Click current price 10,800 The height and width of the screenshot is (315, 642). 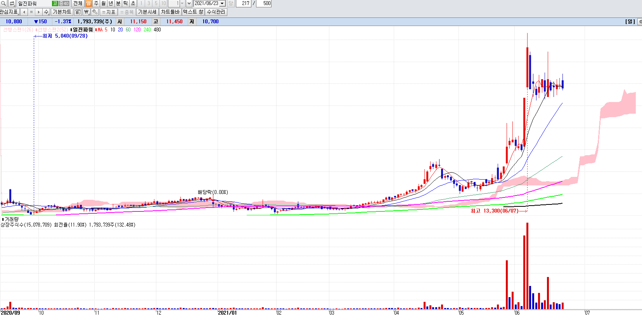pos(14,22)
